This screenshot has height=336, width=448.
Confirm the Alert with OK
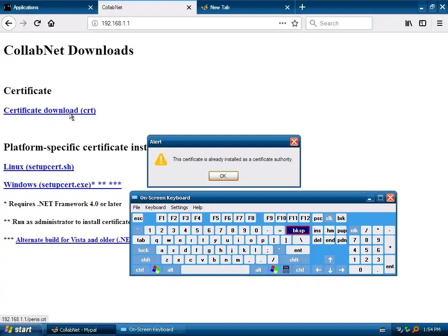pyautogui.click(x=224, y=176)
